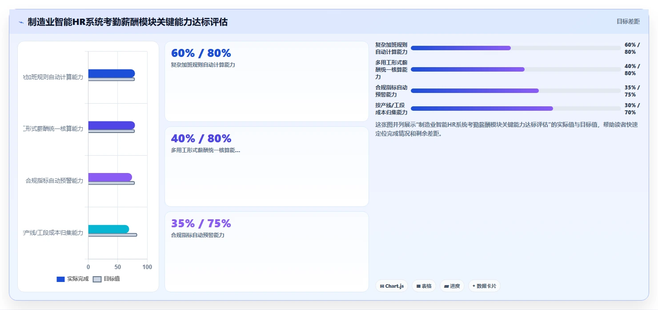Viewport: 658px width, 310px height.
Task: Click the lightning icon beside the title
Action: 21,22
